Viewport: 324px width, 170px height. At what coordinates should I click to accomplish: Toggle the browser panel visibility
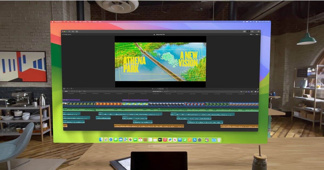(244, 32)
